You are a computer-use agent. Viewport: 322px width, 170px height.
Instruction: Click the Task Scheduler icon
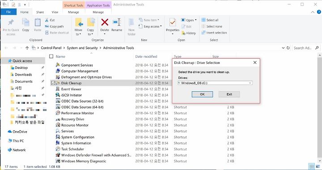click(x=58, y=149)
